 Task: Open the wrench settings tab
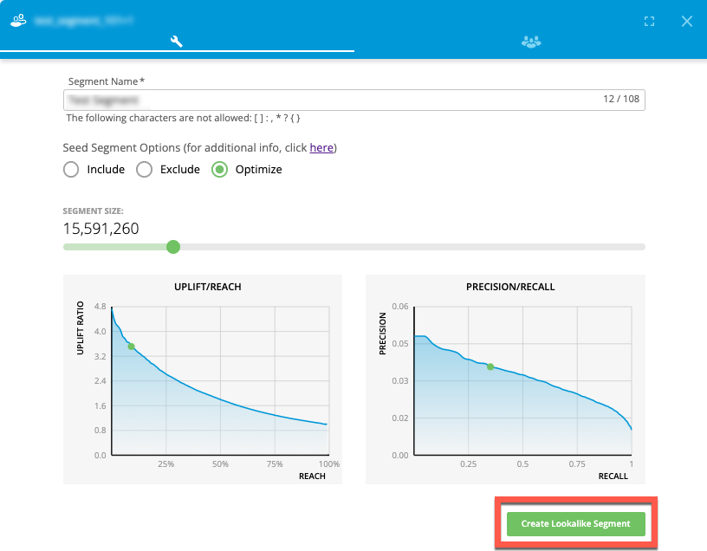click(x=176, y=42)
